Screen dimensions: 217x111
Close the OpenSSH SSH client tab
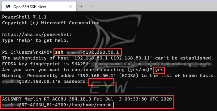[71, 6]
